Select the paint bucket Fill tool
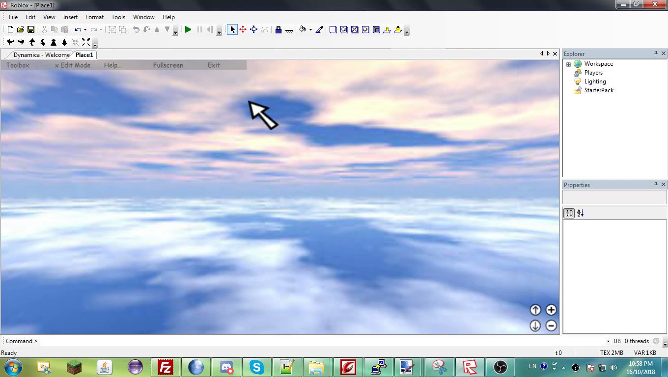The width and height of the screenshot is (668, 377). [x=303, y=29]
